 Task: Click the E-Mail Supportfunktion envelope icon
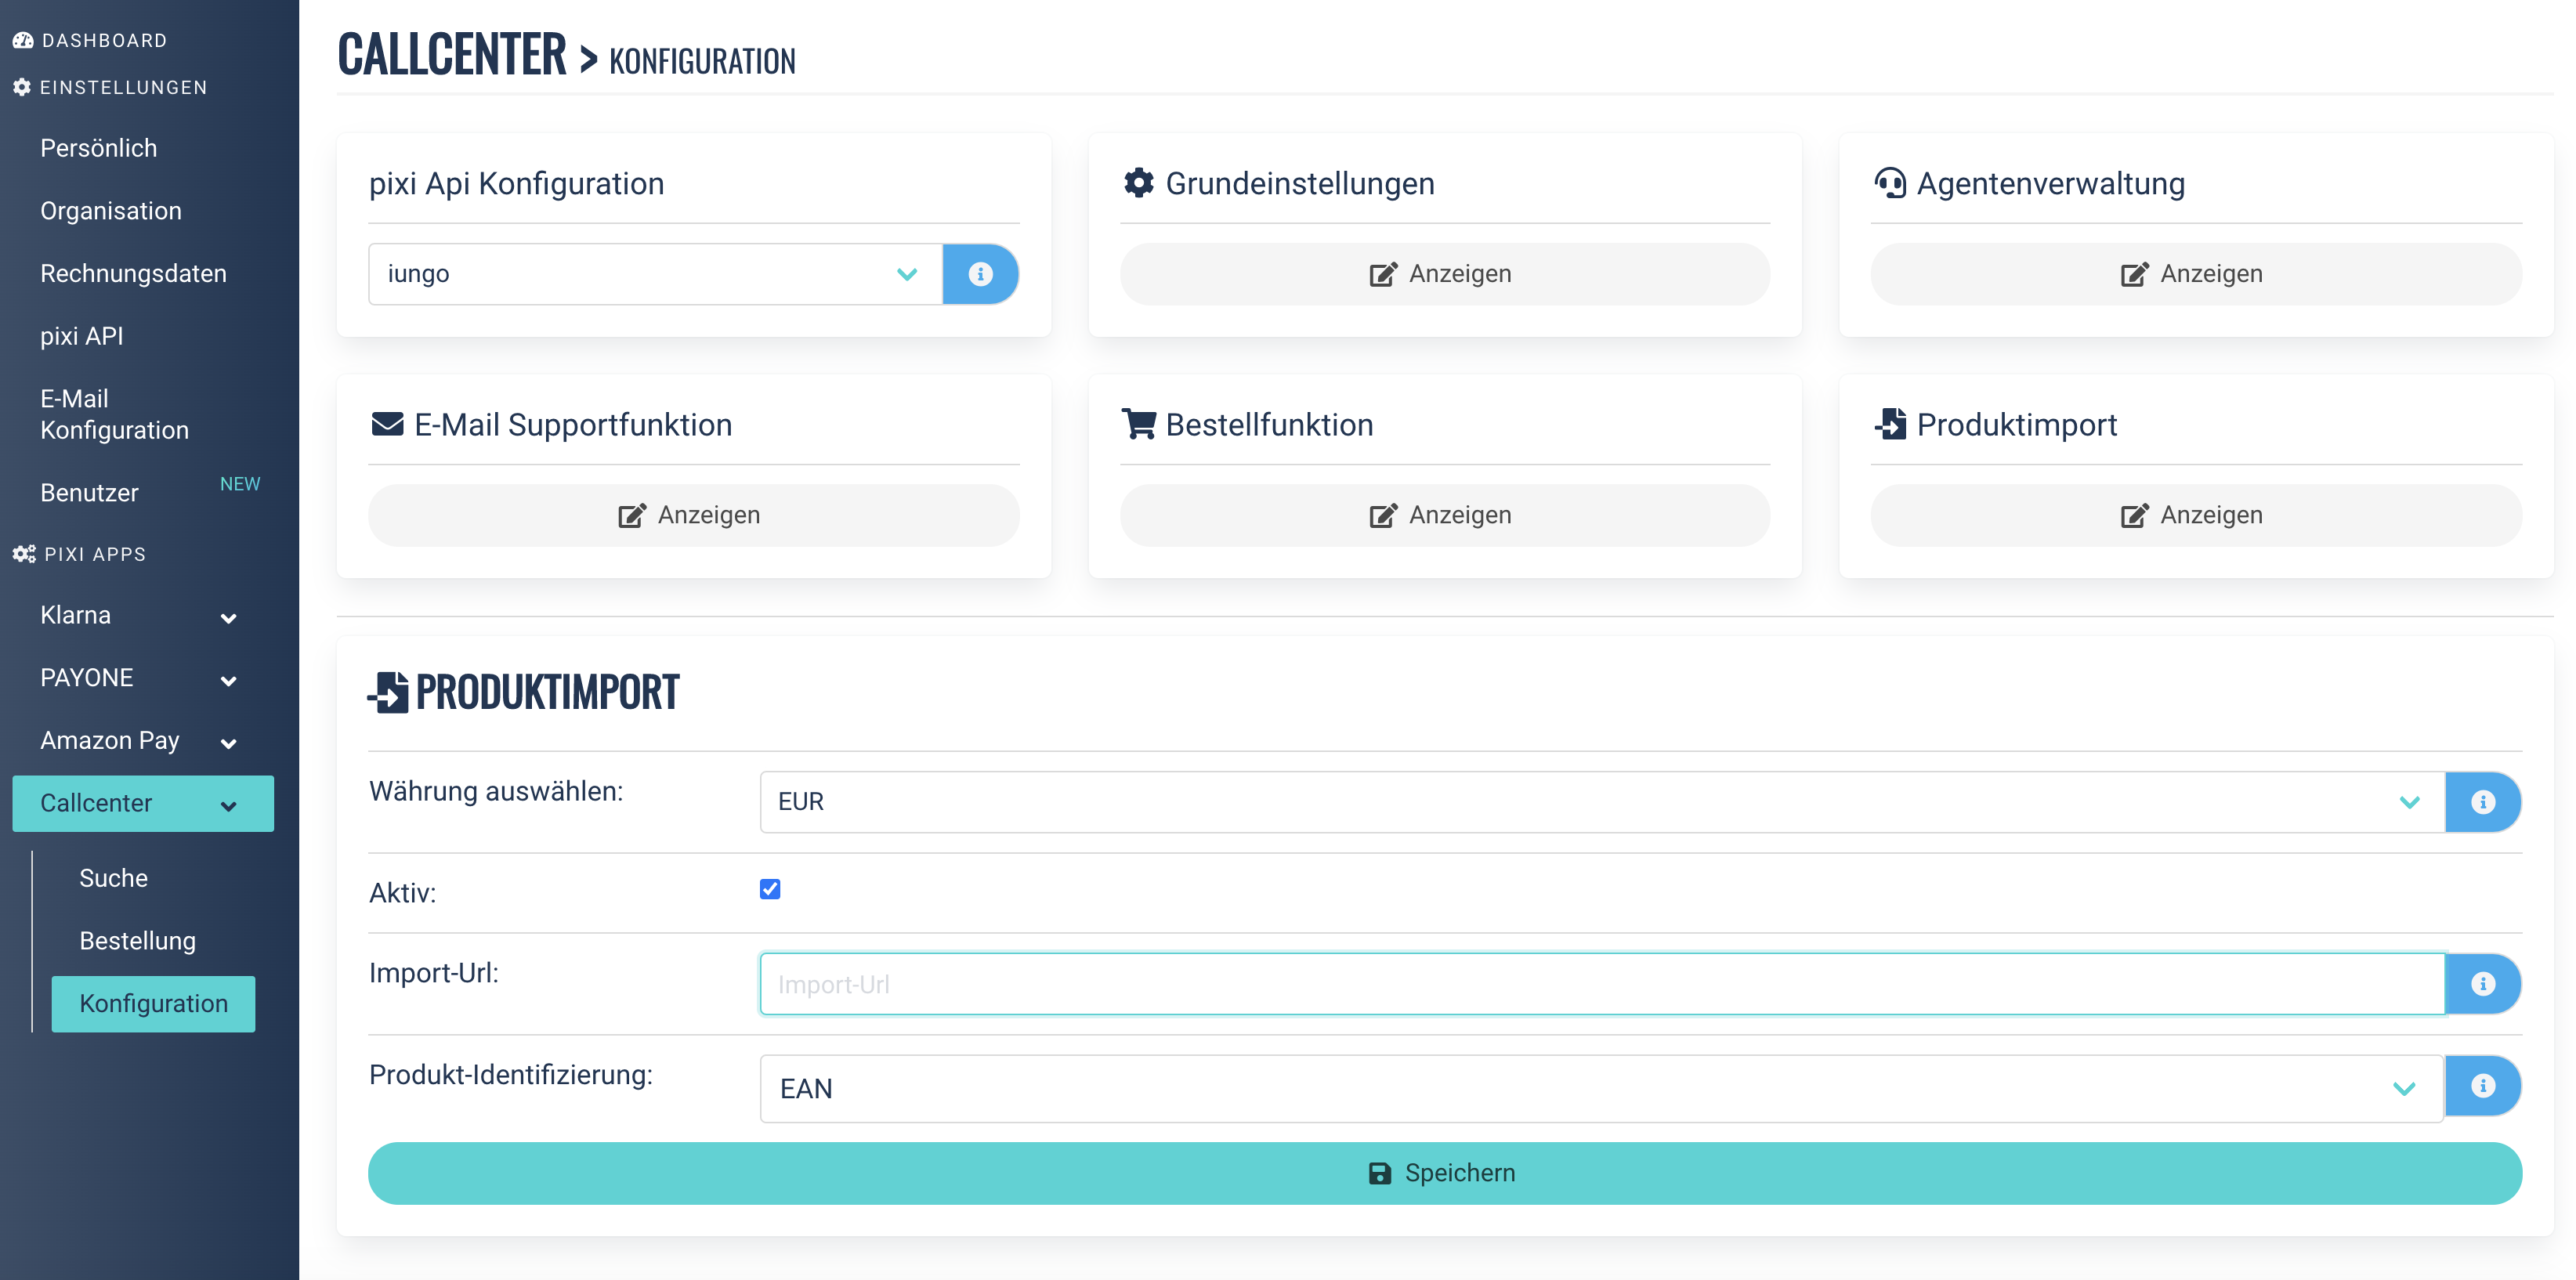pyautogui.click(x=387, y=424)
